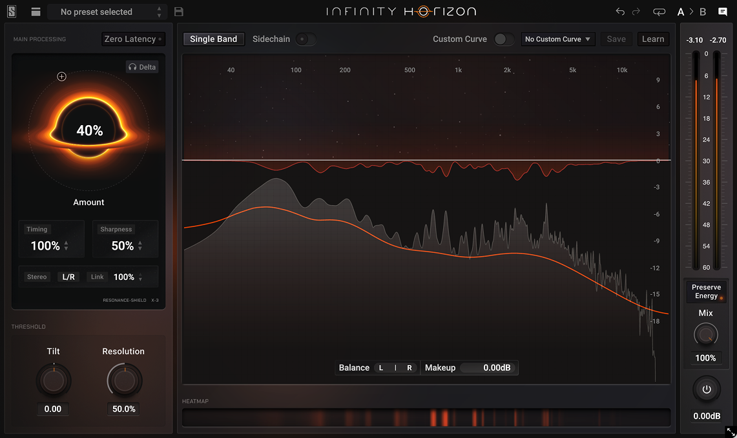Enable the Sidechain switch
Screen dimensions: 737x438
click(x=306, y=39)
